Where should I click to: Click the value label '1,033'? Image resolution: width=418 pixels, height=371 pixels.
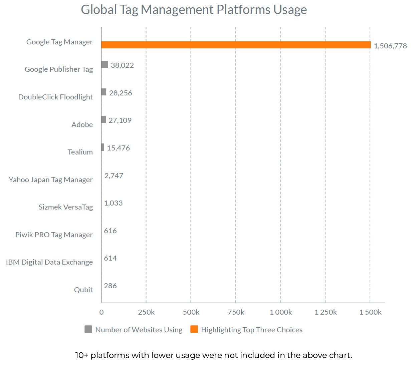[x=114, y=203]
